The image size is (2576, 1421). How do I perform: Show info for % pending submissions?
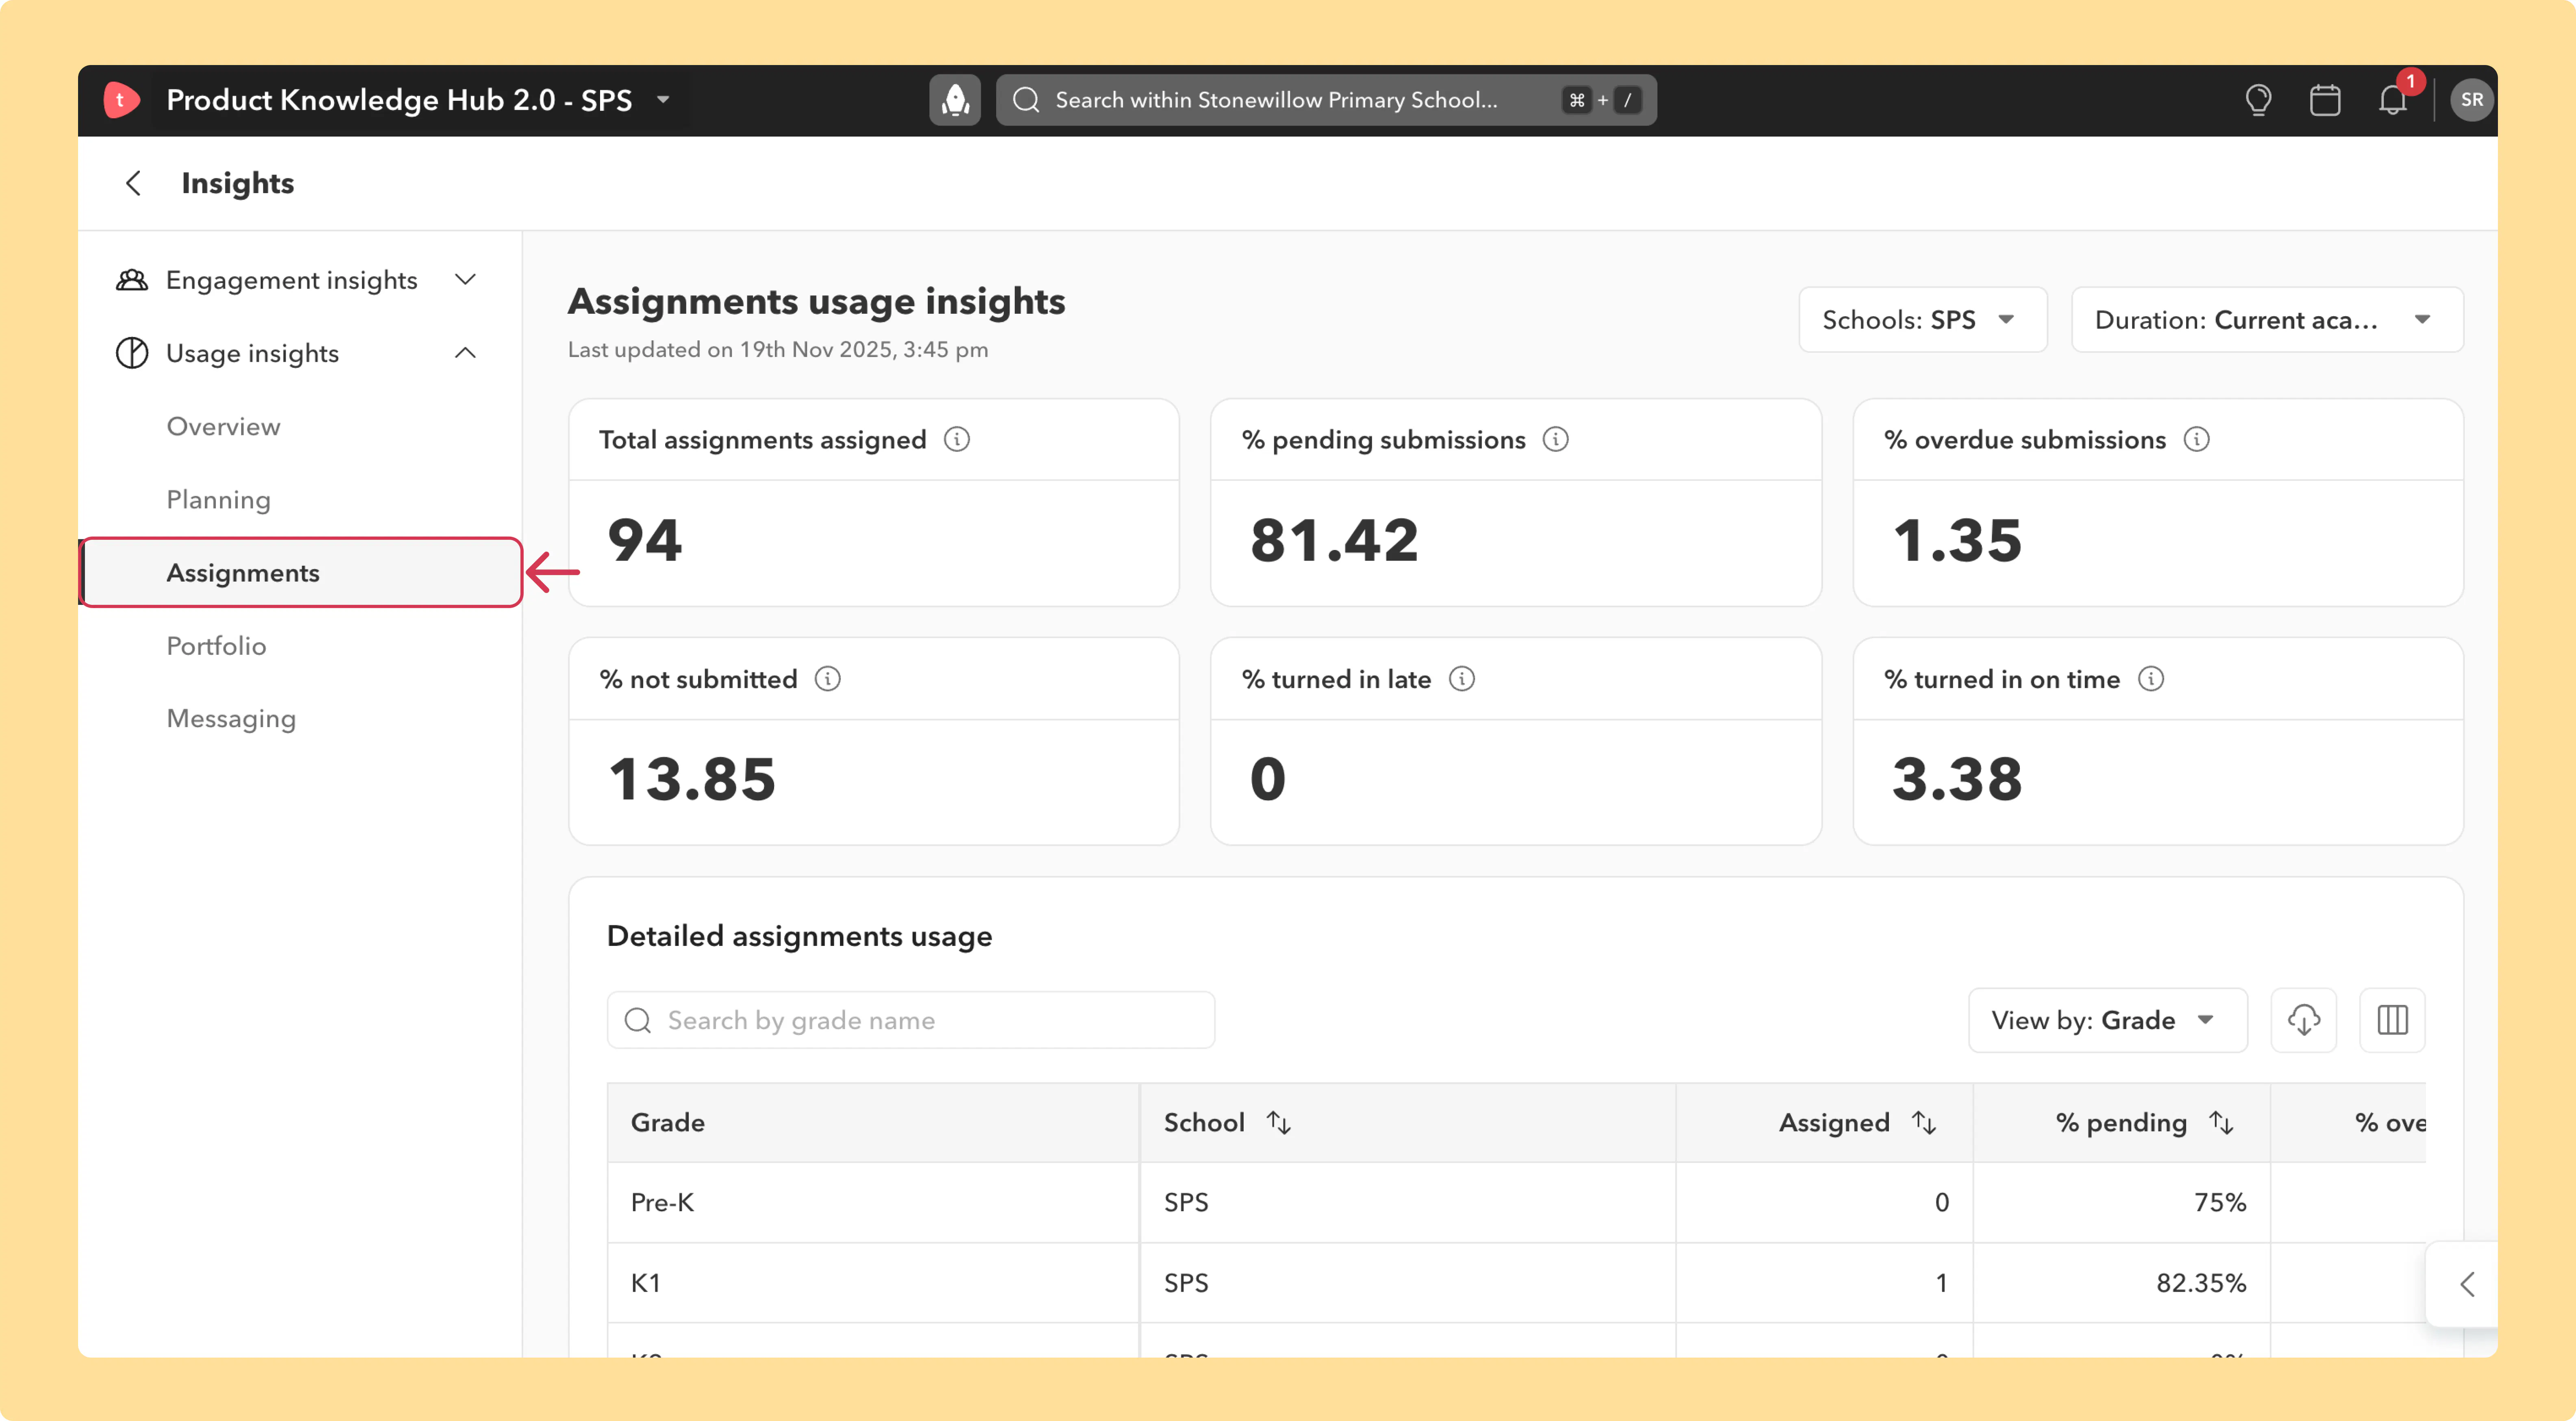(x=1556, y=440)
